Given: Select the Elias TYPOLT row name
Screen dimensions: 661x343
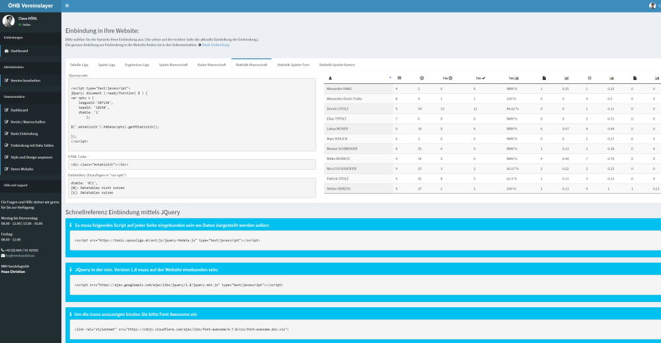Looking at the screenshot, I should pyautogui.click(x=336, y=119).
